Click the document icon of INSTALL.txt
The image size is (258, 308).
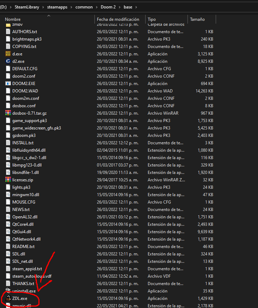point(8,143)
